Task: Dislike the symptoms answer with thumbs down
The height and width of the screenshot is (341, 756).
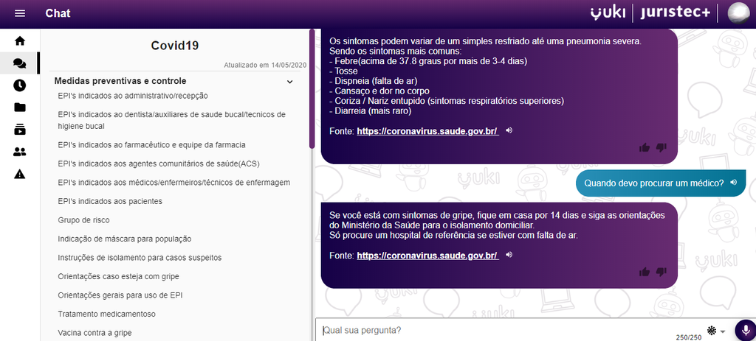Action: [661, 147]
